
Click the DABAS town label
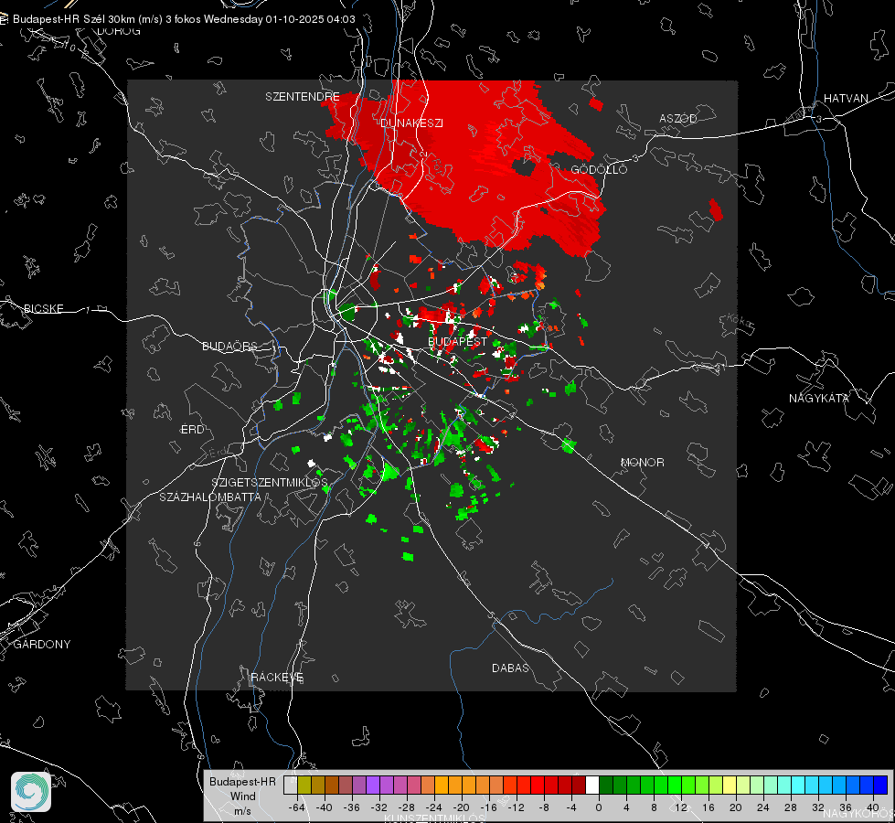coord(510,668)
